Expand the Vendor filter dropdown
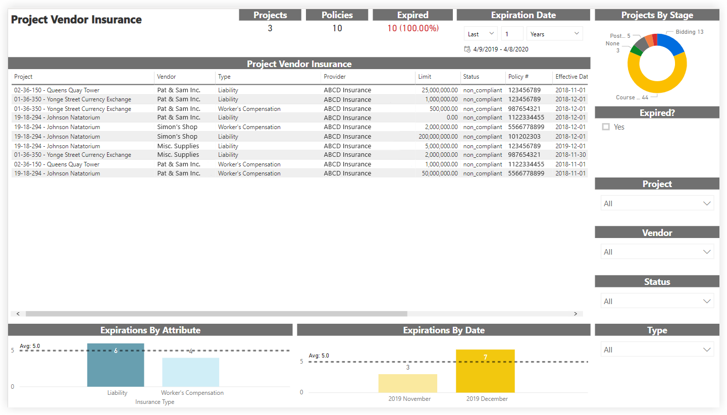The height and width of the screenshot is (415, 727). [657, 252]
